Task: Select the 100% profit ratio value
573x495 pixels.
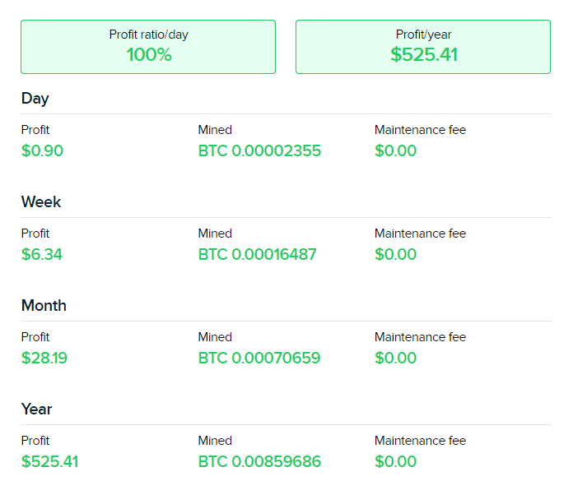Action: pos(149,55)
